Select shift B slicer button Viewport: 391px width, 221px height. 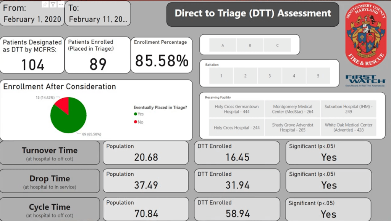[250, 45]
